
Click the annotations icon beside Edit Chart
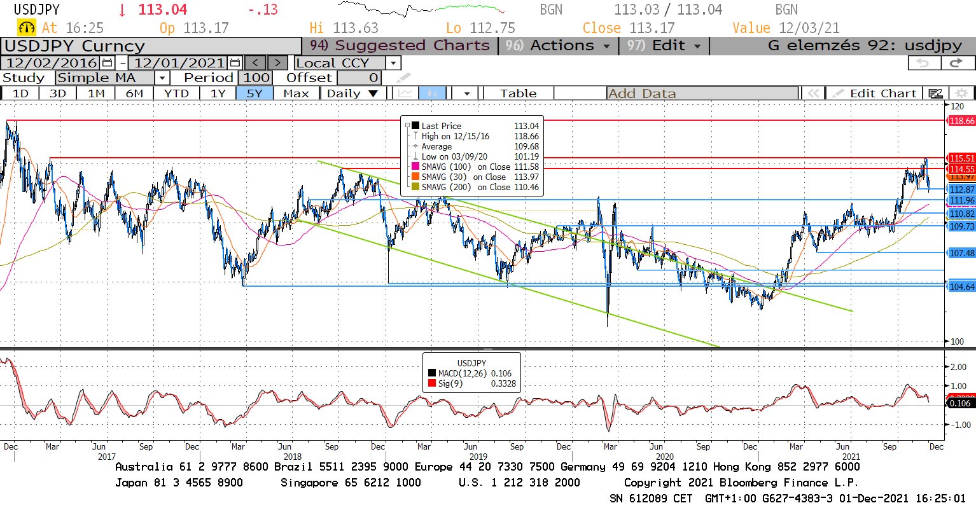(935, 93)
